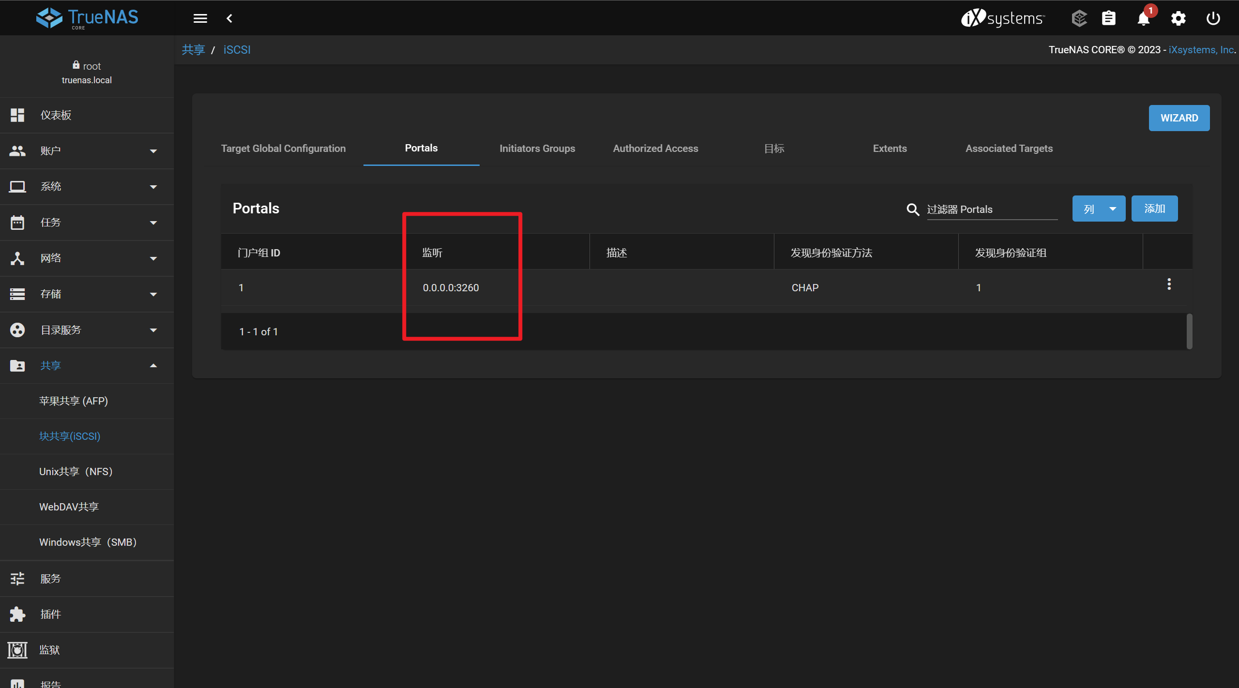Open the 列 columns dropdown
1239x688 pixels.
click(1099, 209)
